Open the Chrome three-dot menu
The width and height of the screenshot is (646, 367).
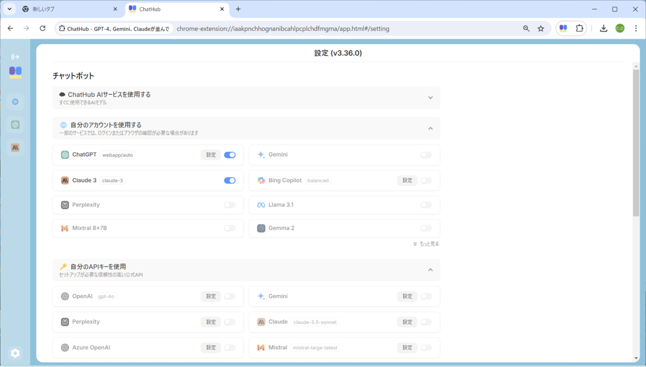pyautogui.click(x=635, y=28)
